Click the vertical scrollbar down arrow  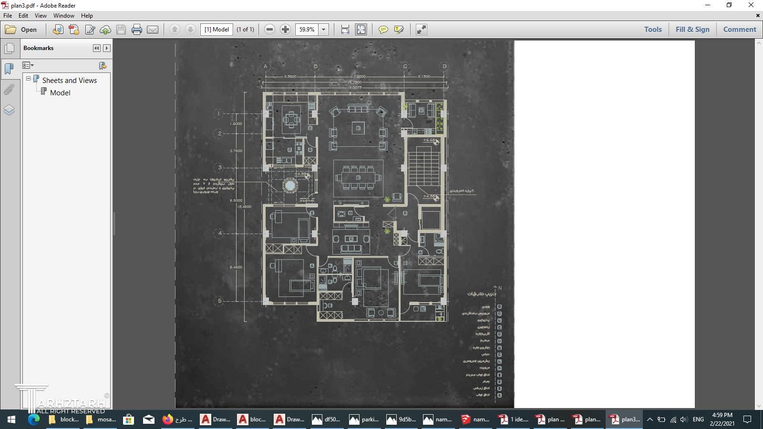click(758, 405)
